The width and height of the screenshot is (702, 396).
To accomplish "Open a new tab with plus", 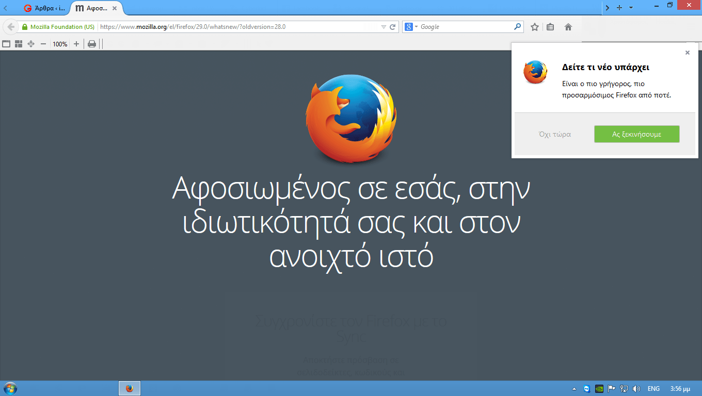I will (619, 8).
